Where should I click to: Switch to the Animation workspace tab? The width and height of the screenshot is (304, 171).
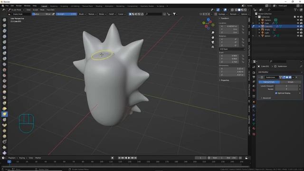(x=109, y=6)
